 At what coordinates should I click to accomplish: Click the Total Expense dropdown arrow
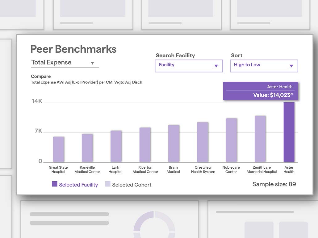(x=93, y=63)
